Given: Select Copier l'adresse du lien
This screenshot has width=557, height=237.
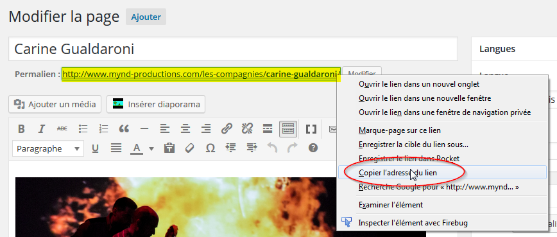Looking at the screenshot, I should click(x=442, y=172).
